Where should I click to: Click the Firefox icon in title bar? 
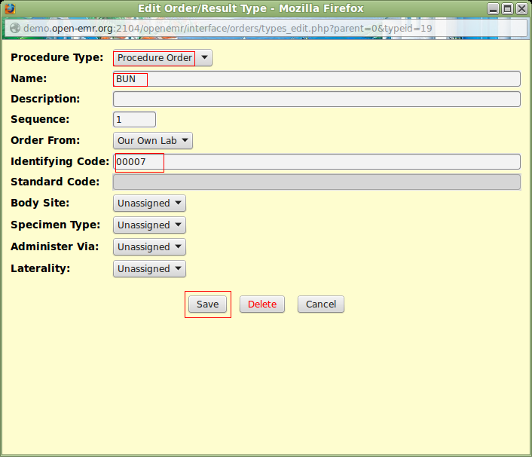click(x=10, y=9)
